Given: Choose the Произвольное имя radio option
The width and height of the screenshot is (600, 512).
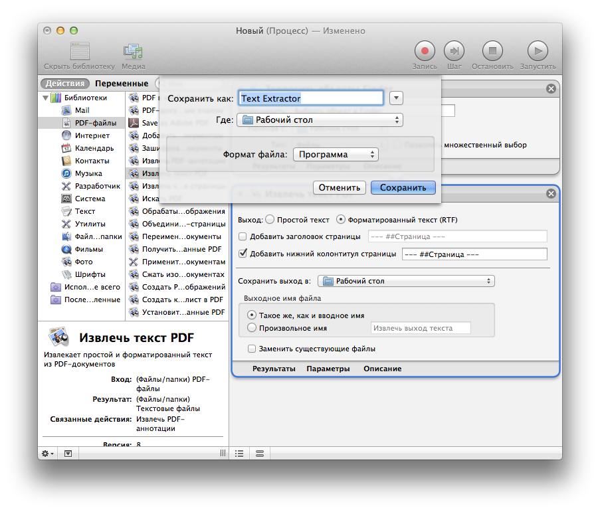Looking at the screenshot, I should [x=252, y=328].
